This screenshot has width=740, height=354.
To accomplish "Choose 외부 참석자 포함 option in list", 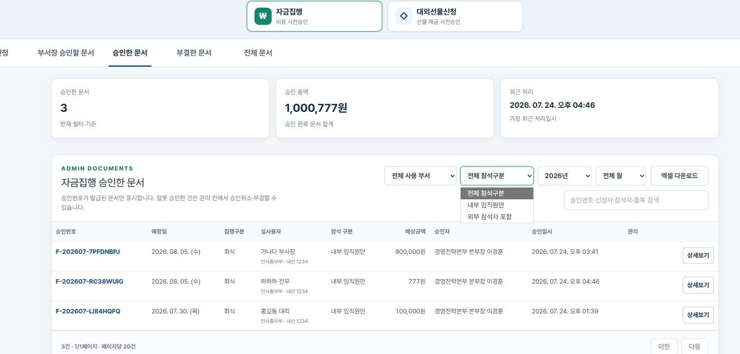I will (x=497, y=217).
